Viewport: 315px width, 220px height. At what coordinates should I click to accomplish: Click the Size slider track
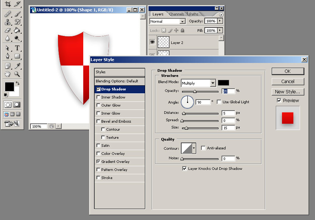200,128
